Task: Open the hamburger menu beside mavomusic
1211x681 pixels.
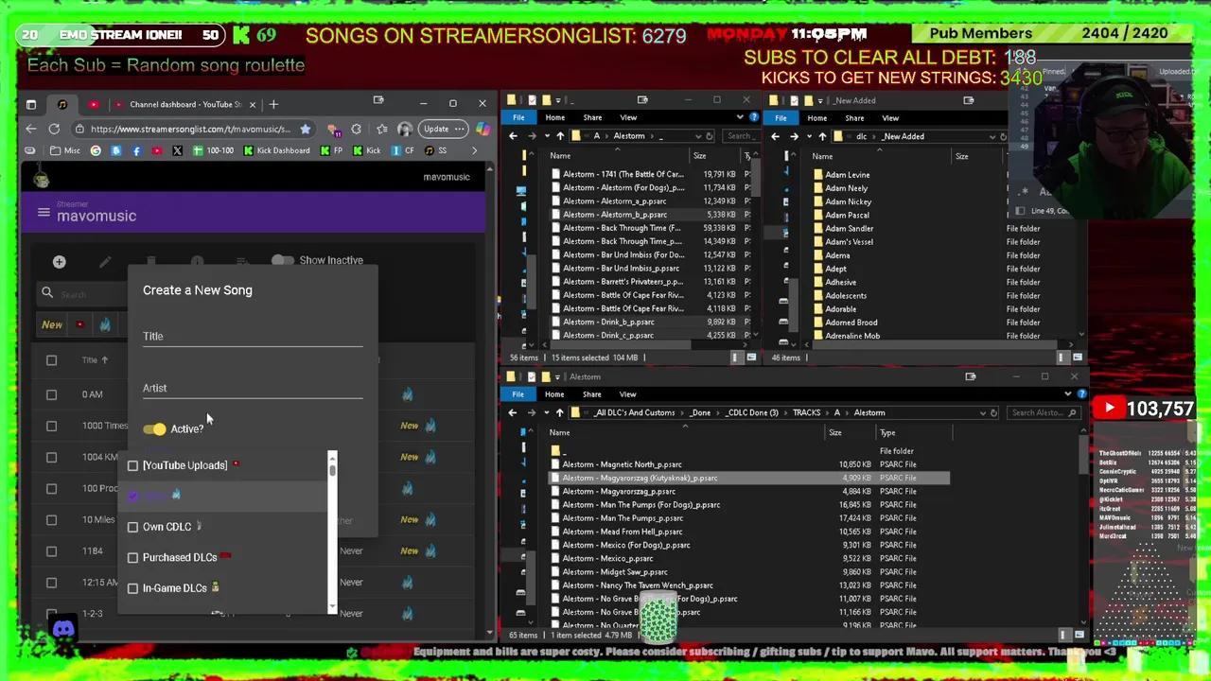Action: 44,213
